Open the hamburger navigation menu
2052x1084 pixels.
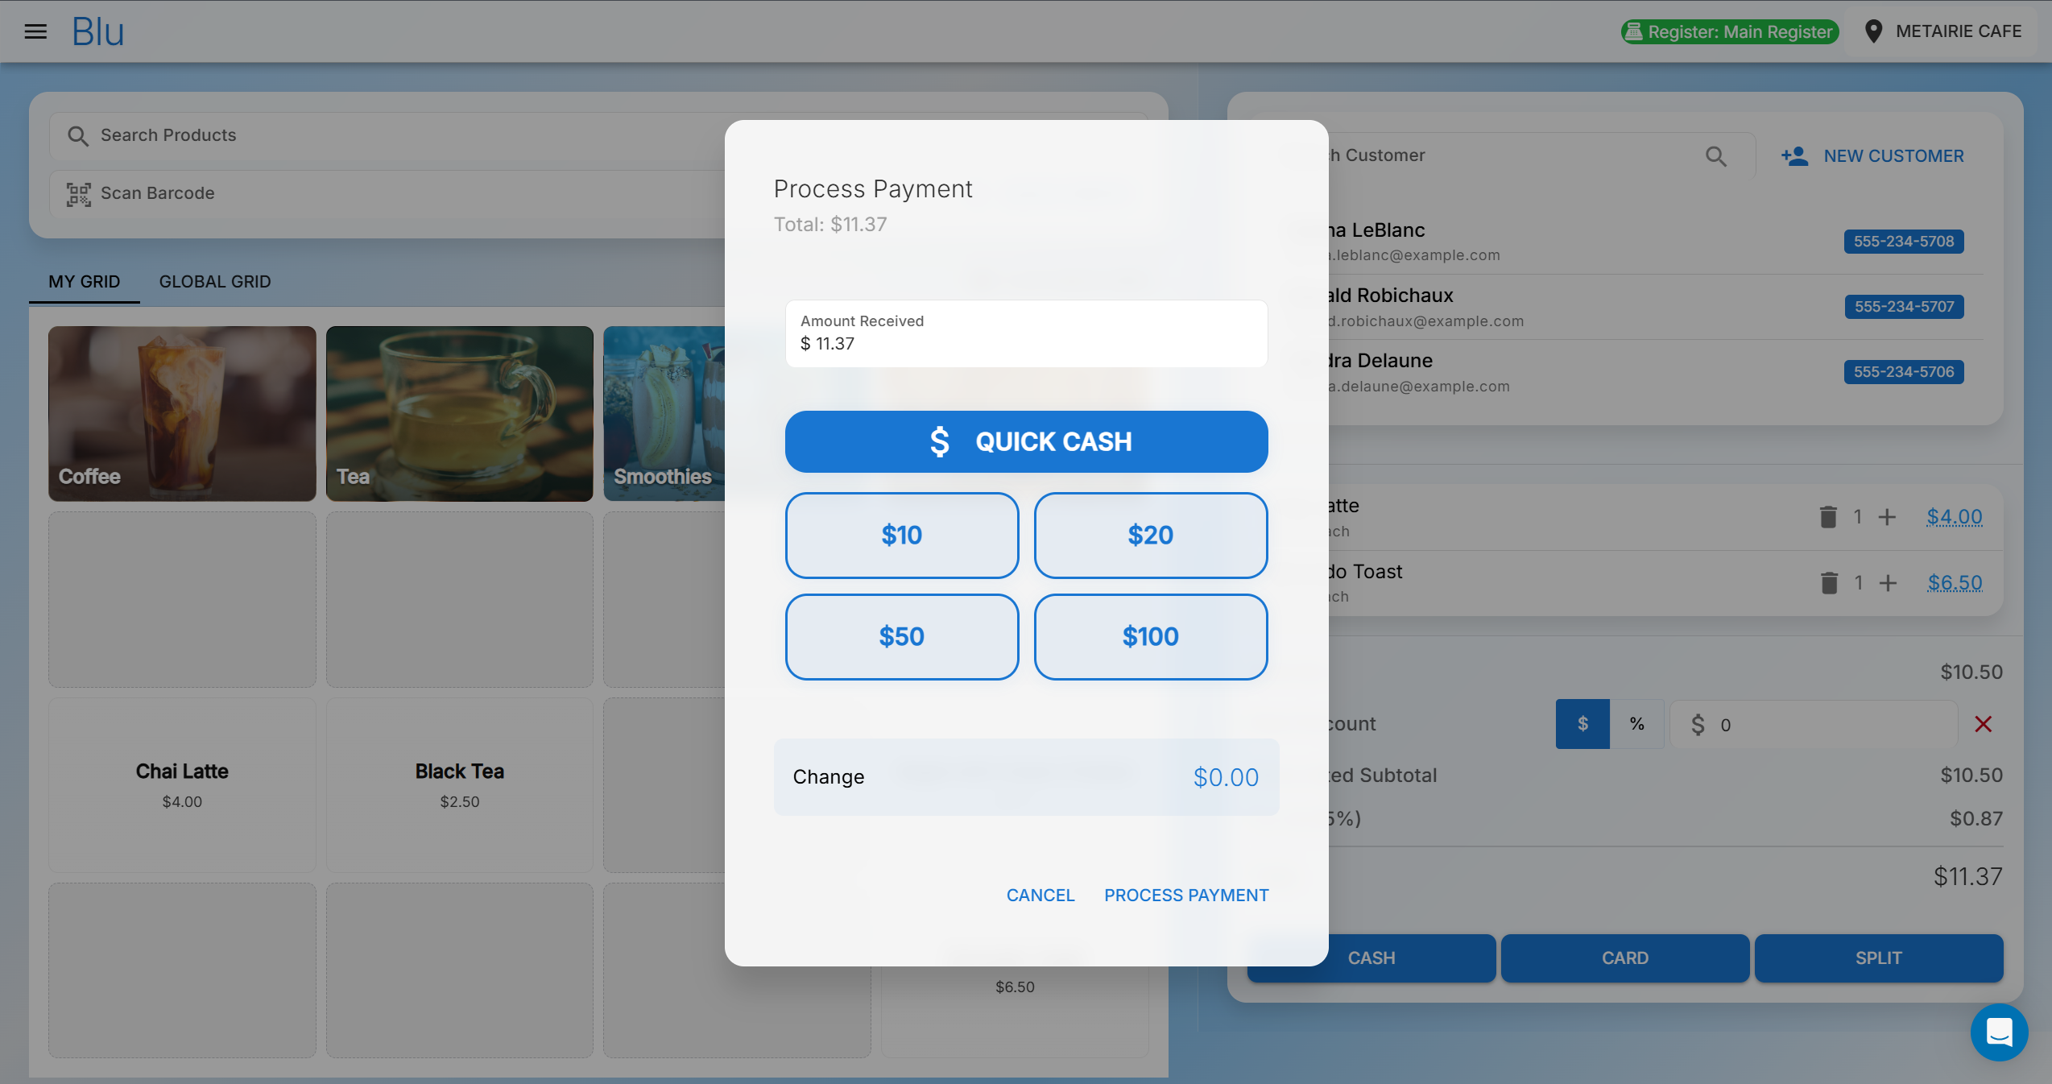[35, 31]
